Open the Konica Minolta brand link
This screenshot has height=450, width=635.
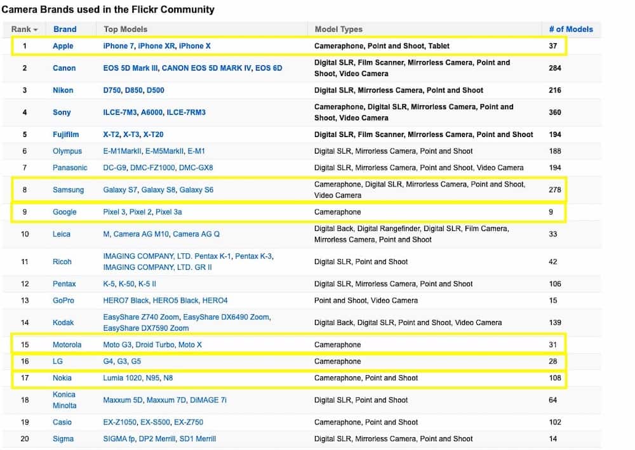tap(64, 400)
